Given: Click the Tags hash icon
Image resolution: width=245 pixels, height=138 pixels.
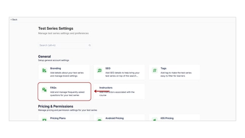Looking at the screenshot, I should pyautogui.click(x=155, y=70).
